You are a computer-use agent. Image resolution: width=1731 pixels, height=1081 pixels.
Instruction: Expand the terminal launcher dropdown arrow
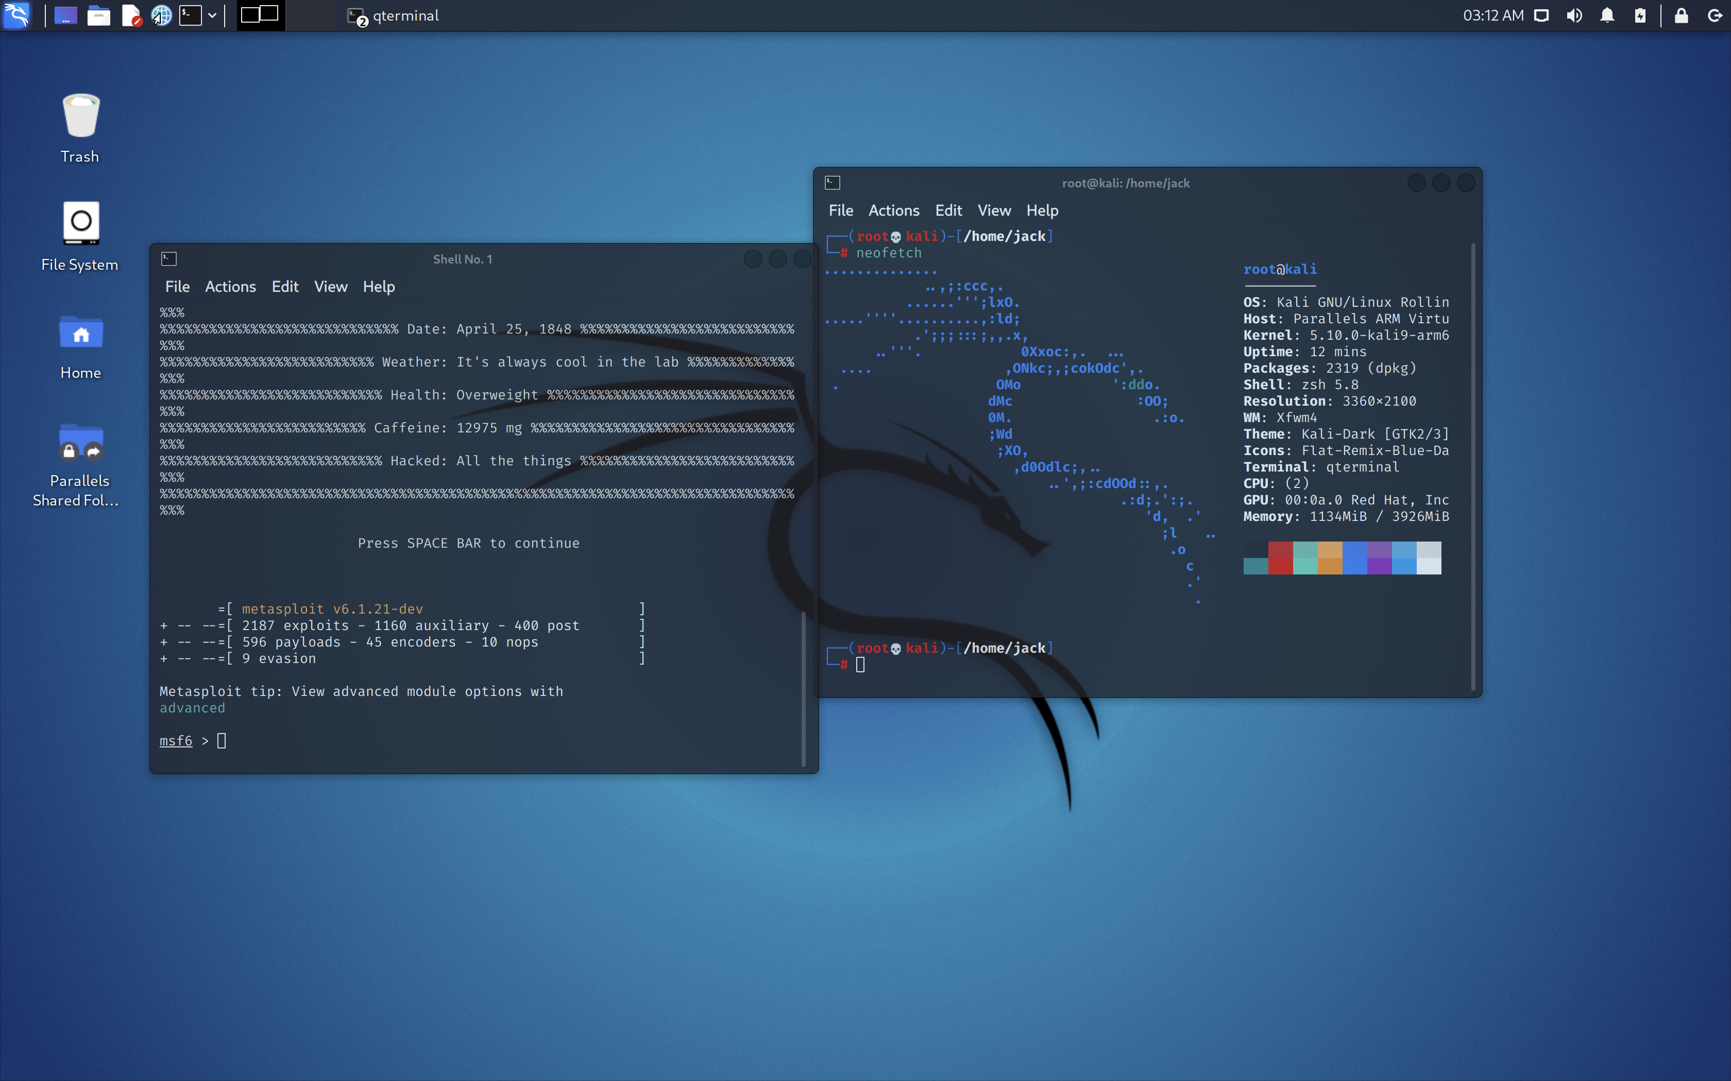coord(212,15)
